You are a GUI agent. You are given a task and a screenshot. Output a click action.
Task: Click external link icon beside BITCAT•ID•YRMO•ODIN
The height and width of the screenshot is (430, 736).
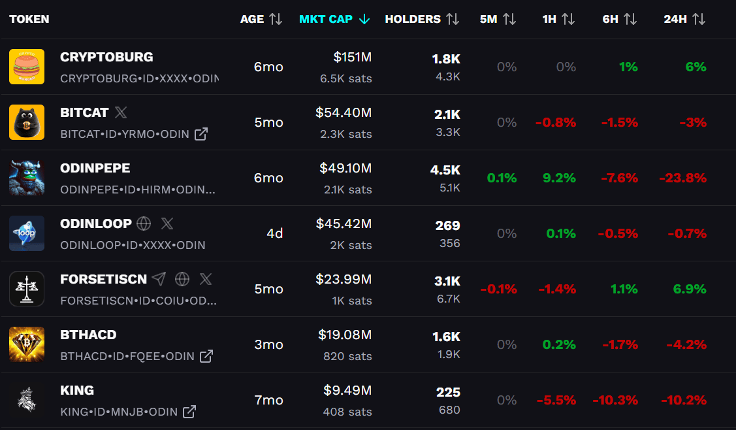(x=201, y=134)
